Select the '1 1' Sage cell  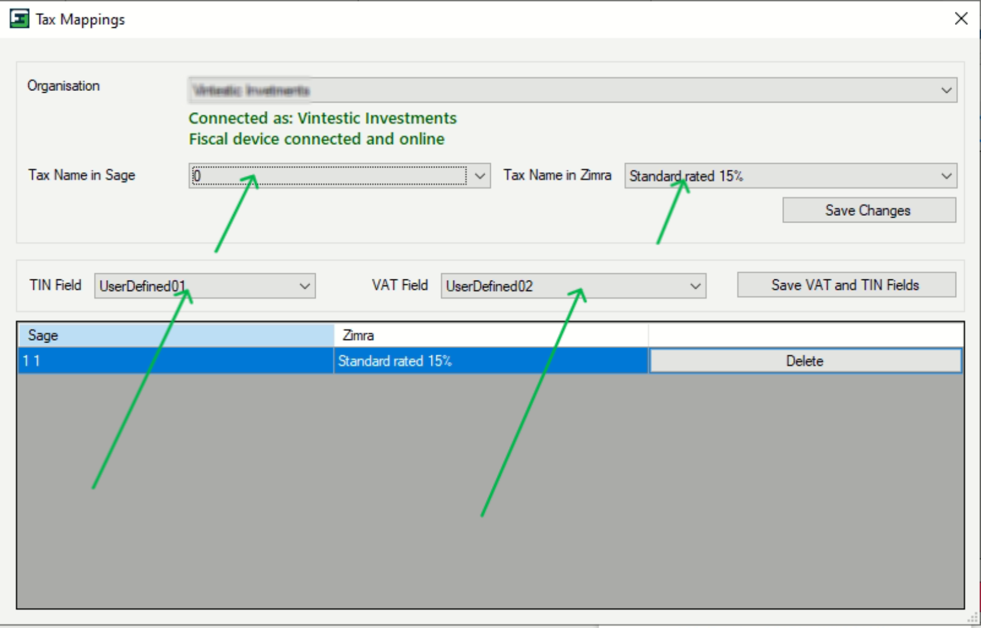tap(176, 361)
